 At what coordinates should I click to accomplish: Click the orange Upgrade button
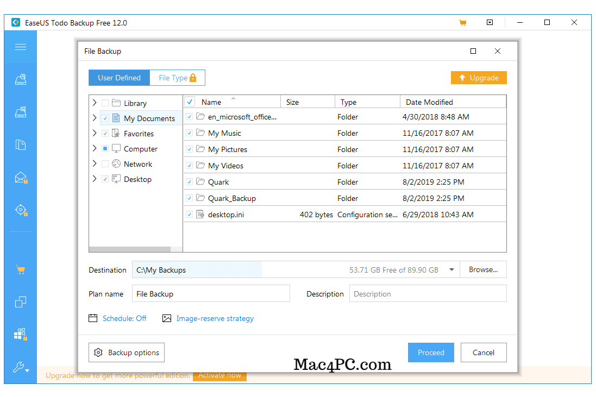pyautogui.click(x=479, y=78)
